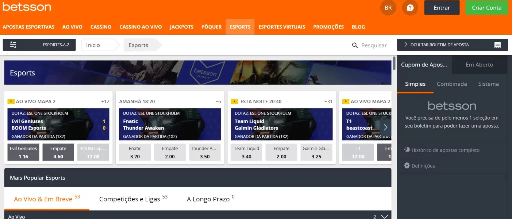Click the Definições gear icon
The image size is (512, 219).
pos(407,166)
